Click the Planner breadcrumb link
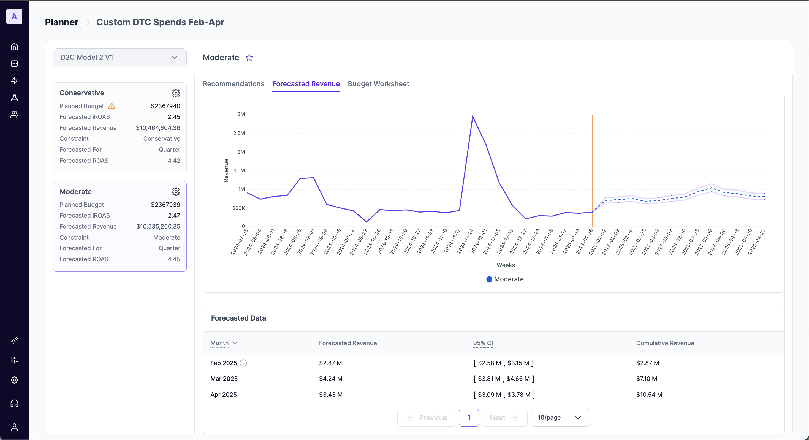 coord(62,22)
